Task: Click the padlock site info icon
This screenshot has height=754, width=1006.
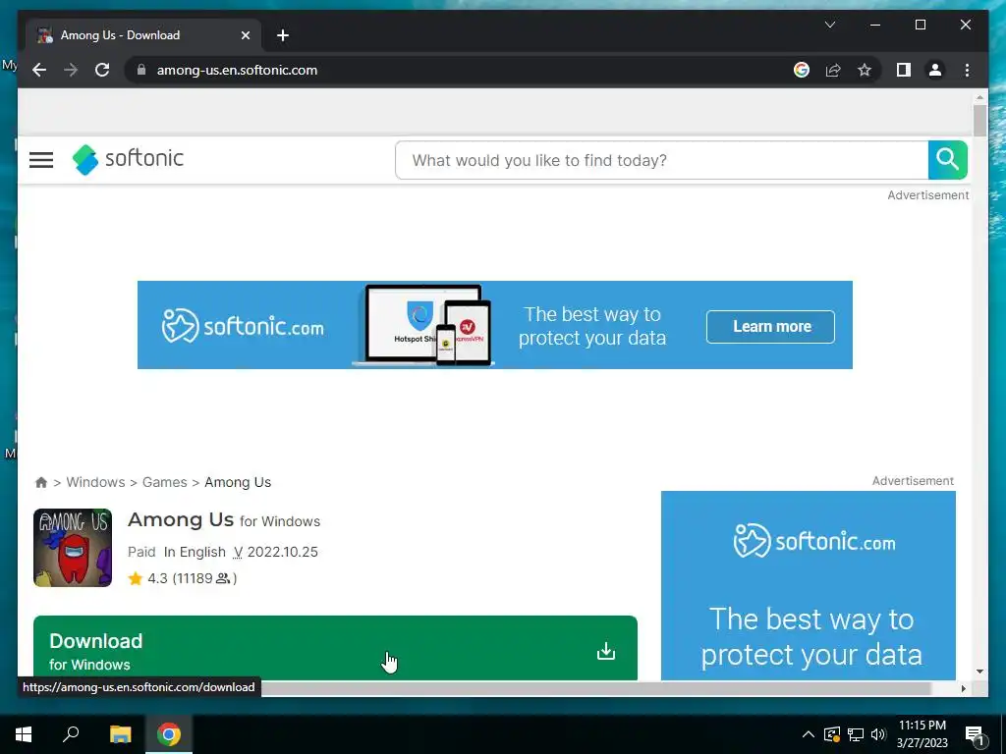Action: tap(141, 70)
